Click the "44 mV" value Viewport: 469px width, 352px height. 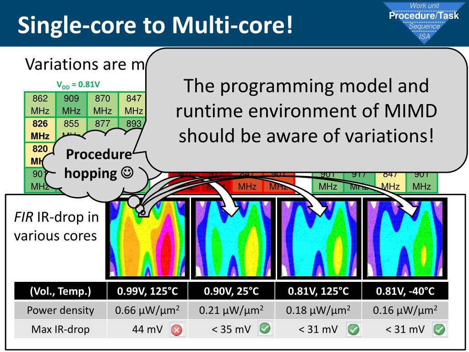point(147,329)
